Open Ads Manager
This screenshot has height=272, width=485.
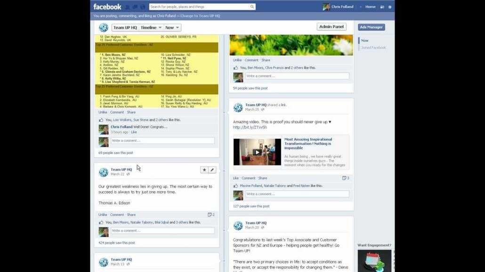pos(371,27)
